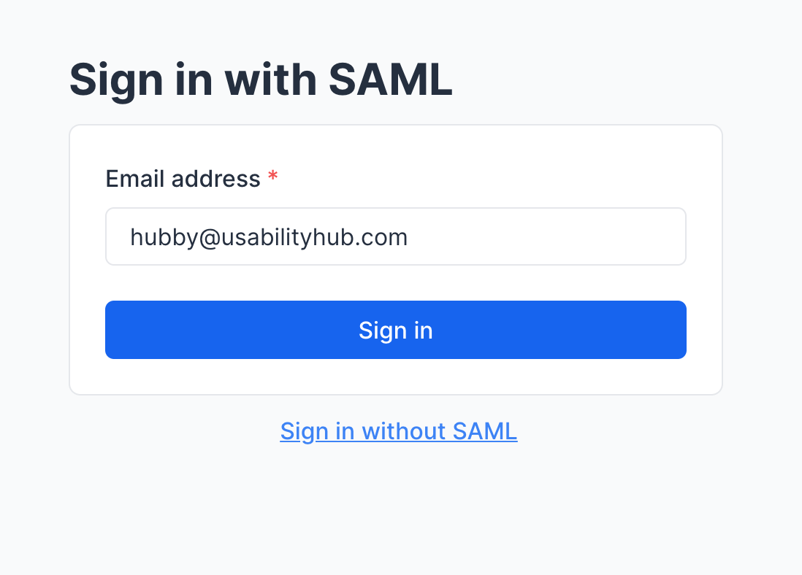
Task: Submit the SAML sign-in form
Action: pos(395,330)
